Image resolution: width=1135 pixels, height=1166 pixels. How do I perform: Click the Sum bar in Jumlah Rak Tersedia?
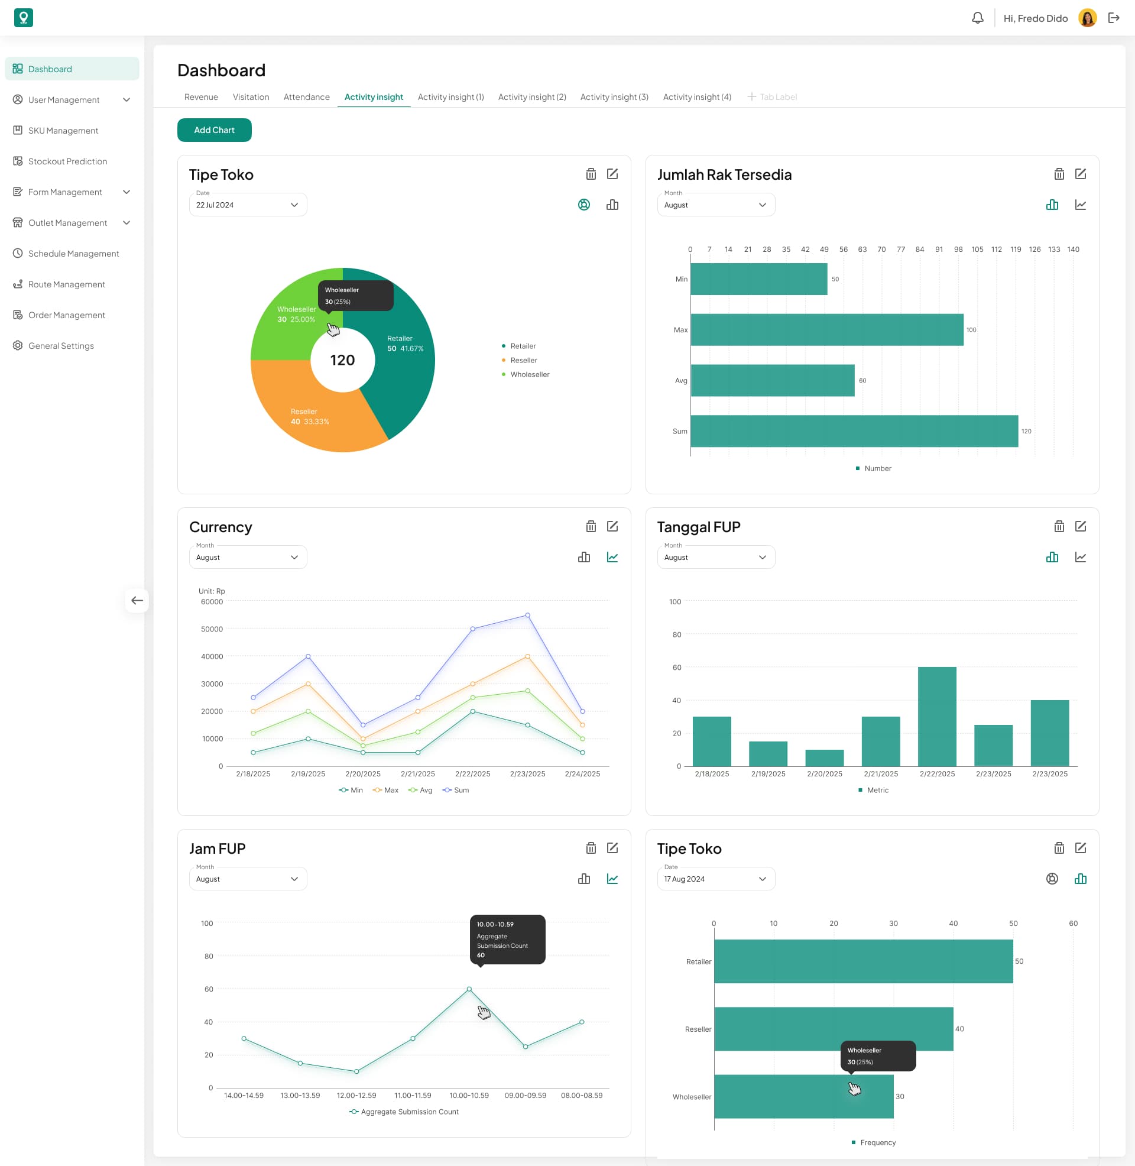[x=854, y=432]
